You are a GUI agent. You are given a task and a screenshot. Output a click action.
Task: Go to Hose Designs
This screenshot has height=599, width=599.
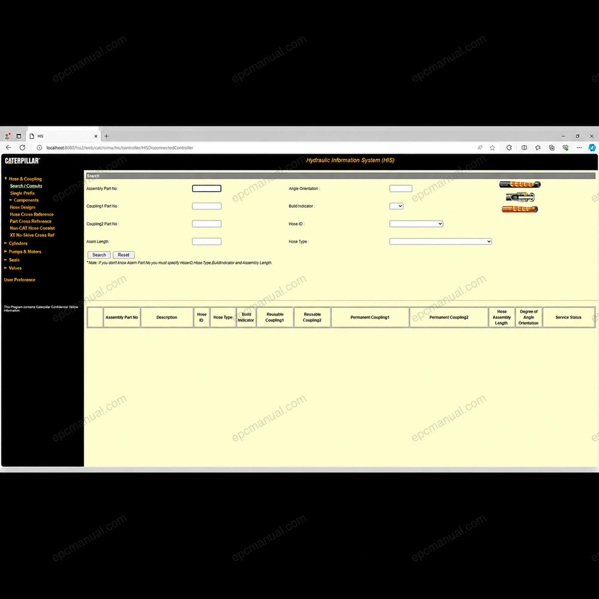[x=23, y=207]
